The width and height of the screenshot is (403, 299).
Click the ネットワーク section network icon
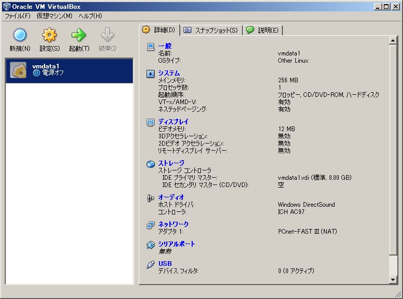pyautogui.click(x=151, y=225)
